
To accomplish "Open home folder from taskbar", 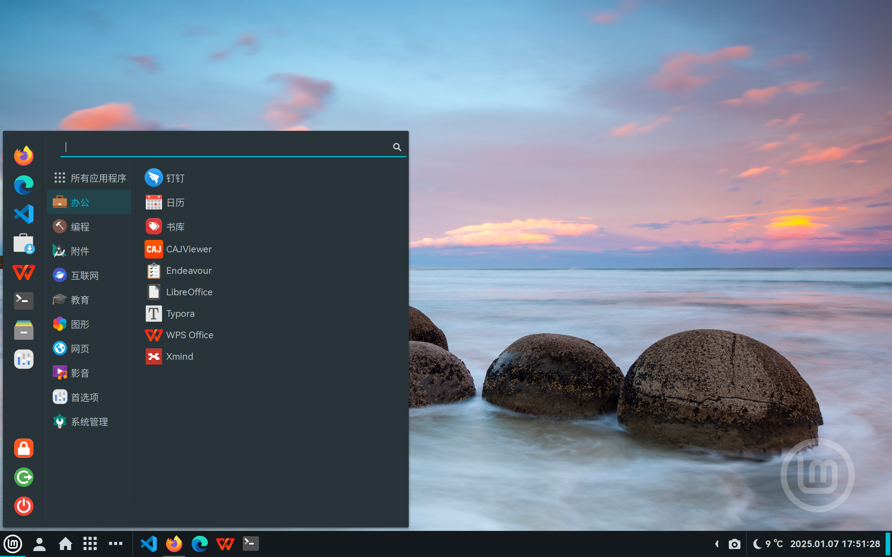I will point(65,544).
